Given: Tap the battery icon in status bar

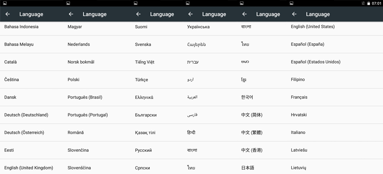Looking at the screenshot, I should (368, 3).
